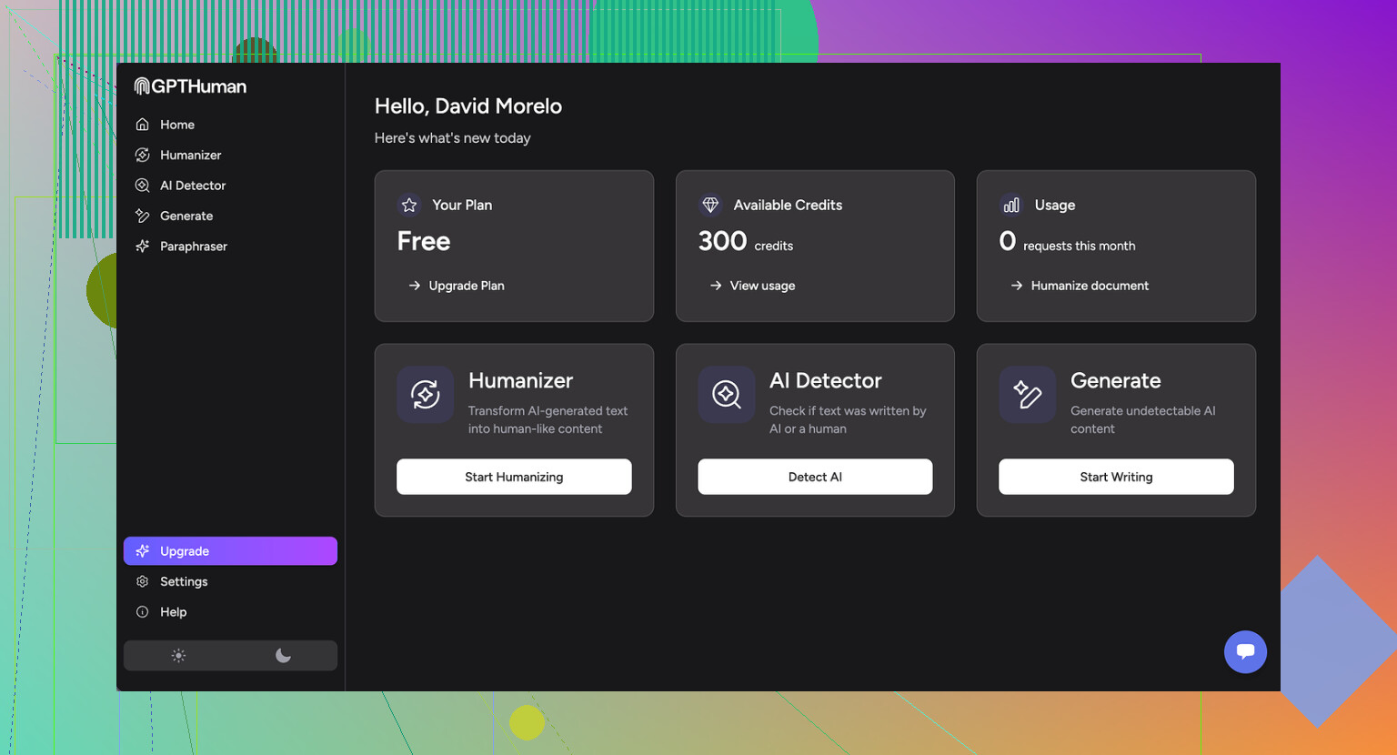The width and height of the screenshot is (1397, 755).
Task: Select AI Detector in the sidebar
Action: (192, 186)
